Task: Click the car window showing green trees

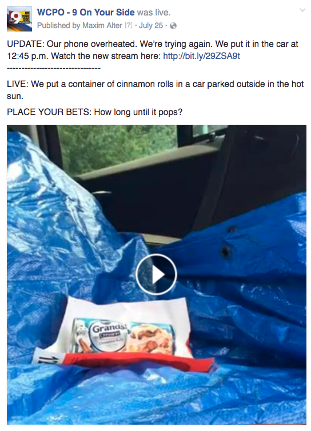Action: pyautogui.click(x=118, y=148)
